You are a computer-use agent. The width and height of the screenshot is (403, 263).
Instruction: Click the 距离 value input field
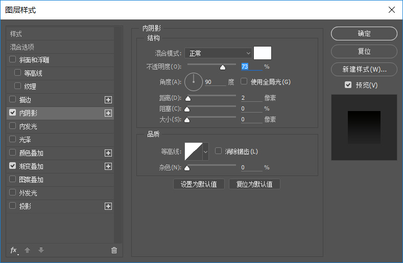tap(251, 98)
